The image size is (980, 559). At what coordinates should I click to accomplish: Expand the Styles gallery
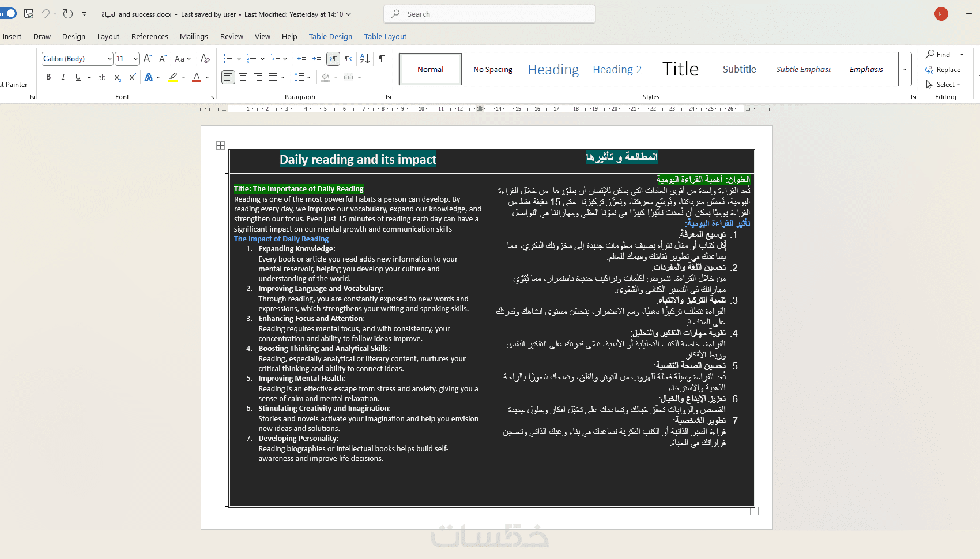click(x=904, y=69)
